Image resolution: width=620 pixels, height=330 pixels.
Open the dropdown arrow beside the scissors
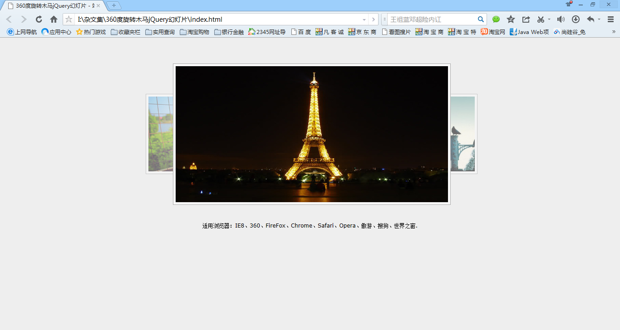point(549,19)
